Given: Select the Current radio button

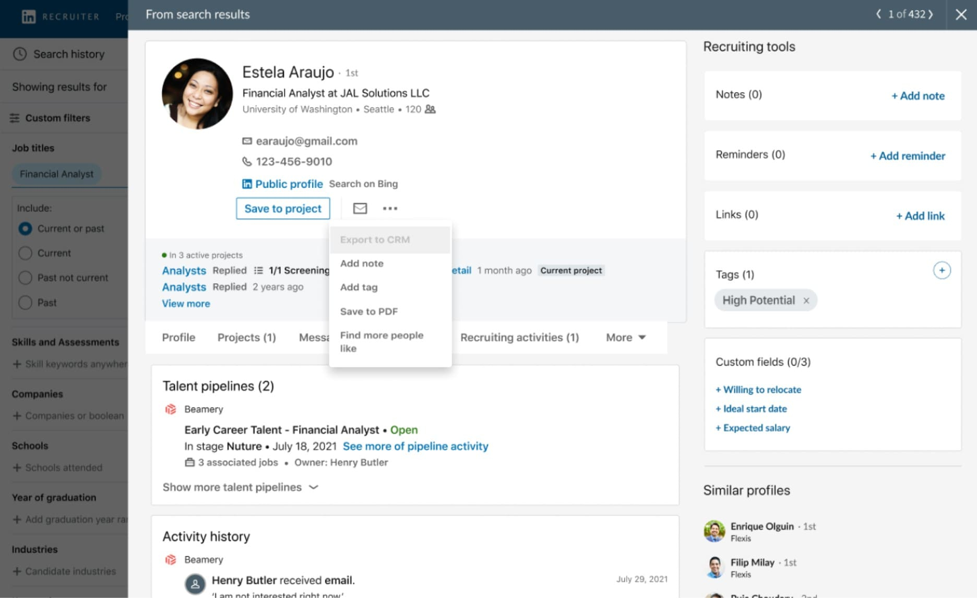Looking at the screenshot, I should pyautogui.click(x=25, y=253).
